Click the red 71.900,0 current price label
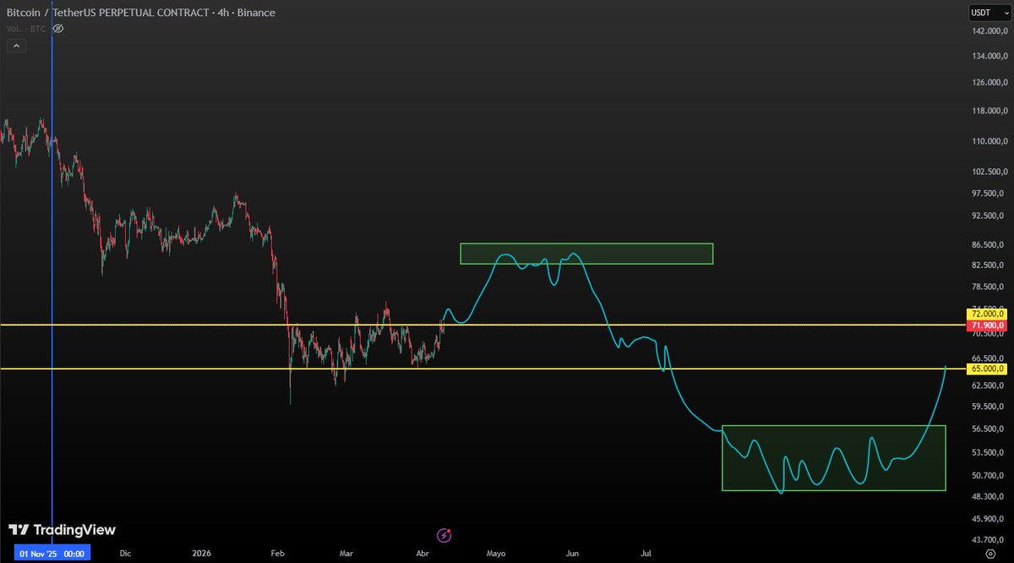The width and height of the screenshot is (1014, 563). tap(987, 325)
